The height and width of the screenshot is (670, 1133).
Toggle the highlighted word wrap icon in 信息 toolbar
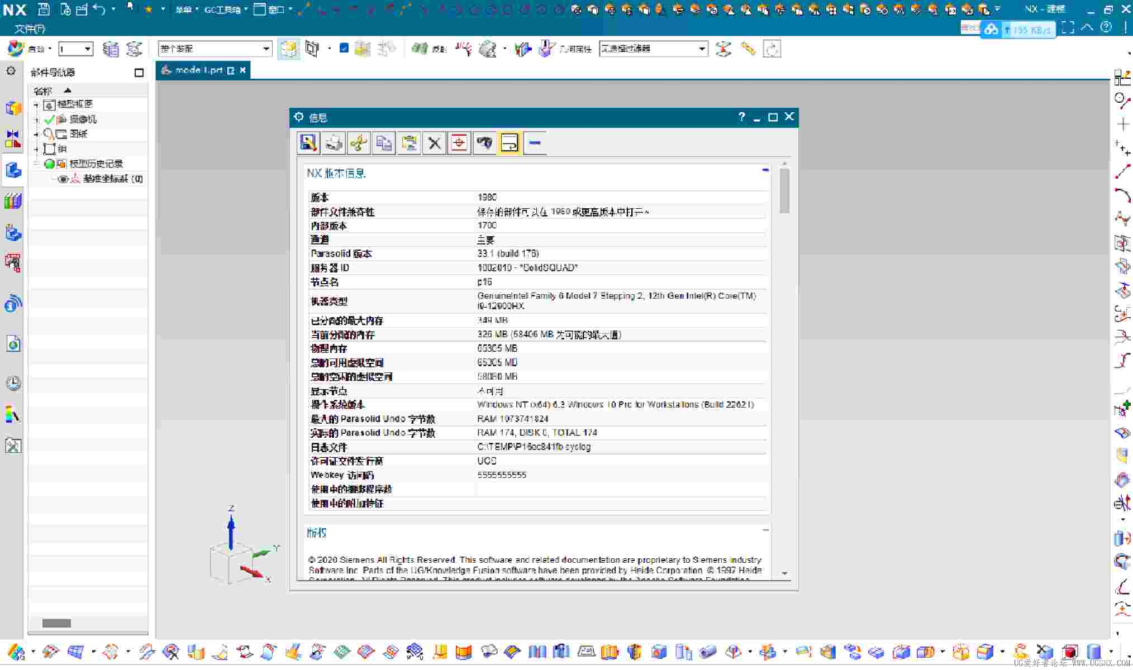click(510, 143)
